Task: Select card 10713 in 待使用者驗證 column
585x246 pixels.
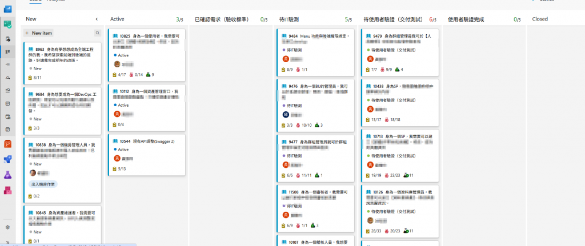Action: coord(400,155)
